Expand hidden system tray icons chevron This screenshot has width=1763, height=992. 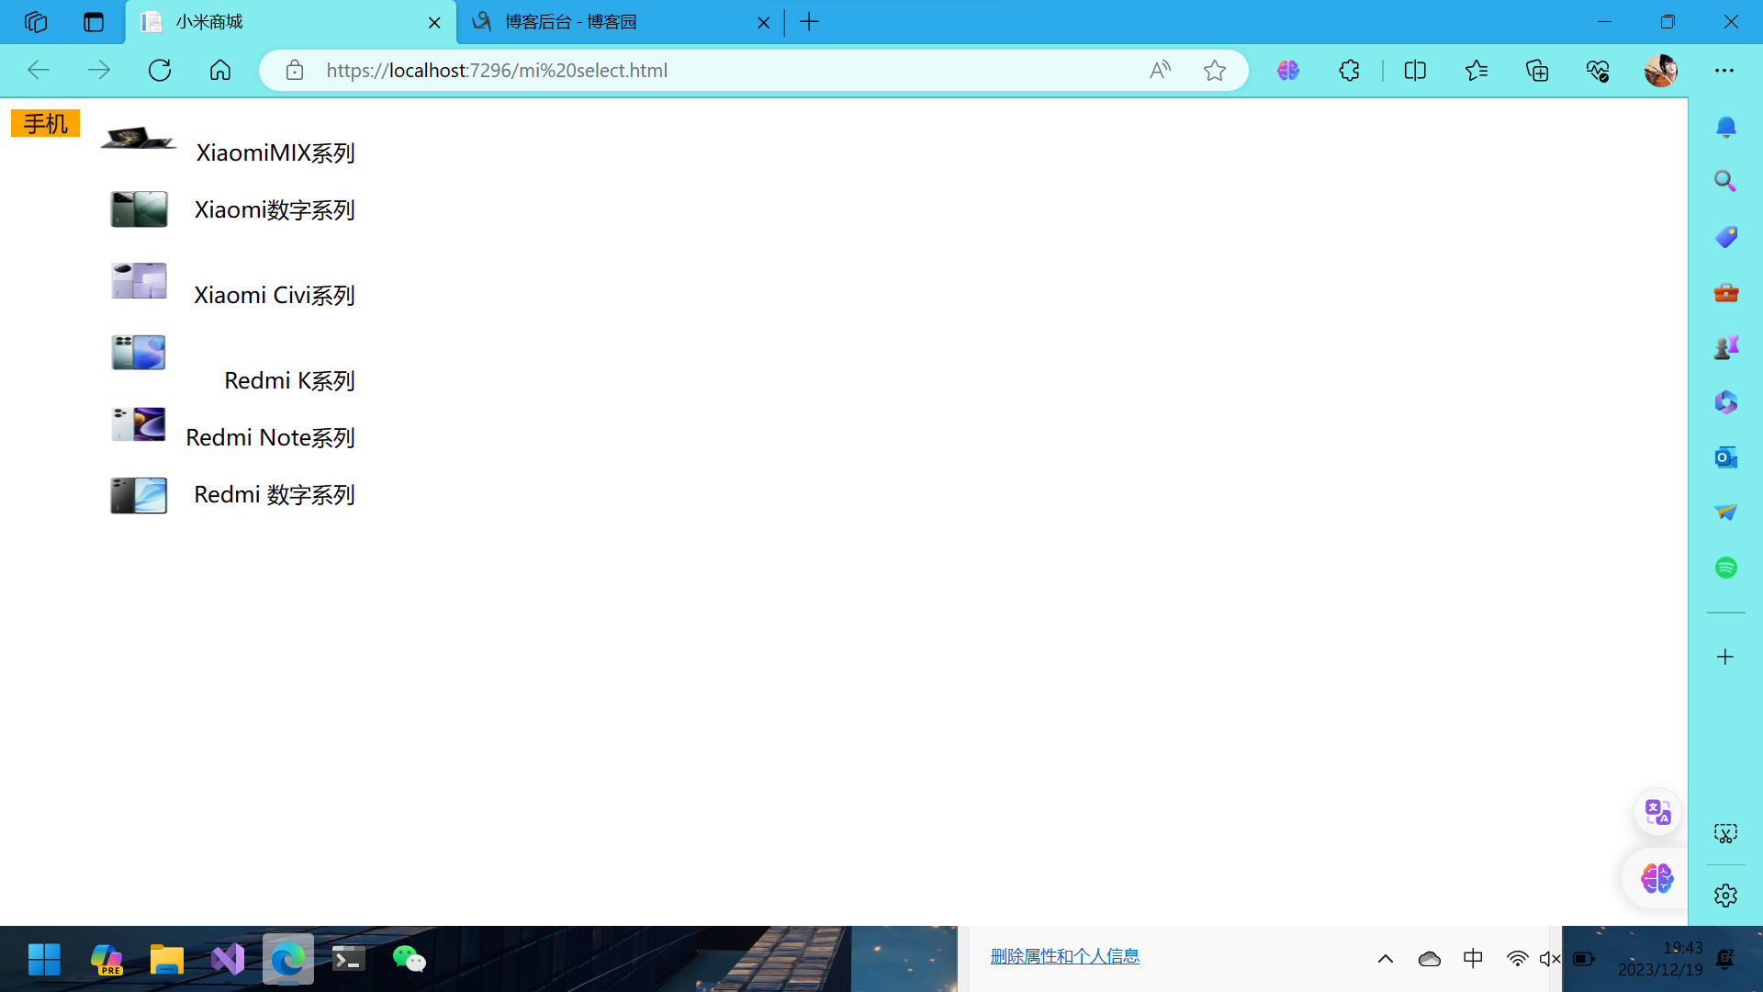[x=1386, y=959]
